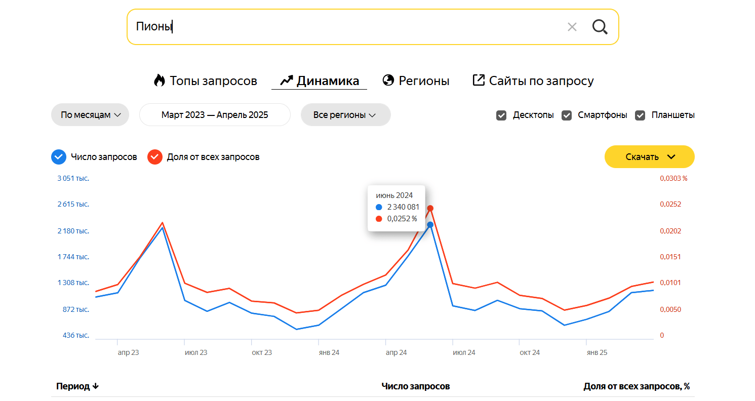
Task: Click the flame icon for Топы запросов
Action: coord(160,81)
